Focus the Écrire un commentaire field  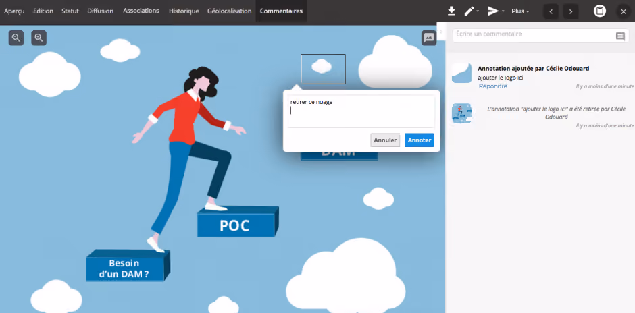click(540, 36)
